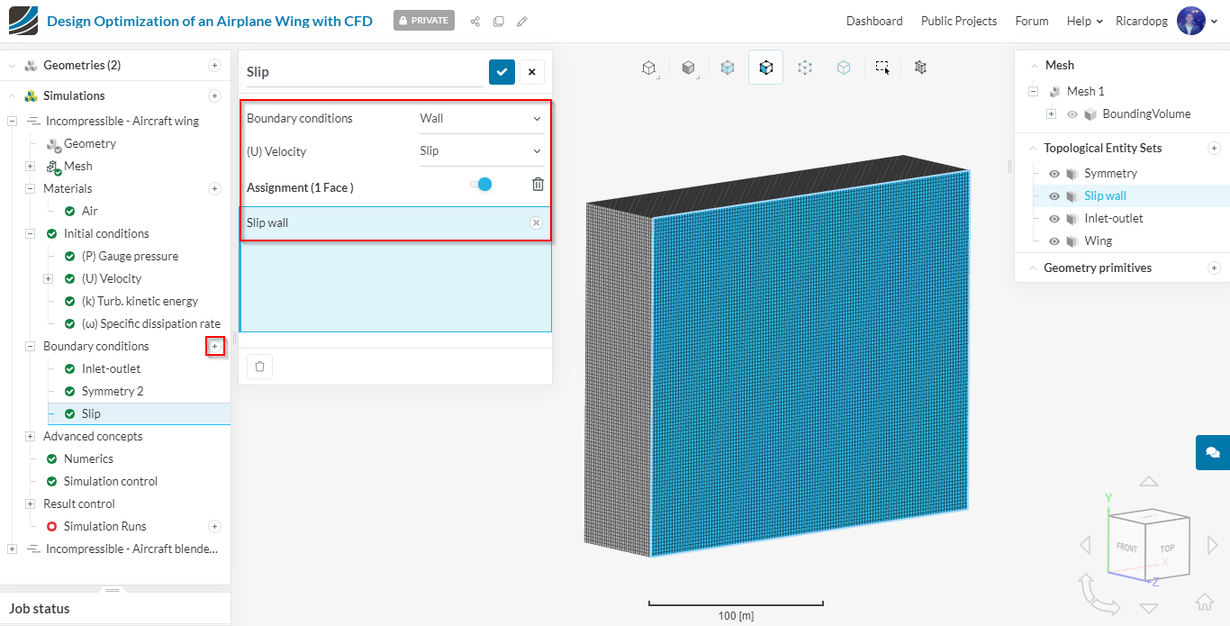Open the Dashboard page
This screenshot has width=1230, height=626.
tap(874, 21)
